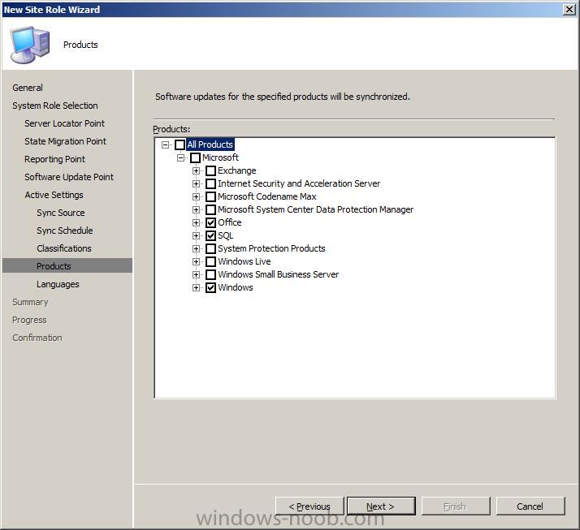Cancel the New Site Role Wizard
The height and width of the screenshot is (530, 580).
[x=530, y=506]
